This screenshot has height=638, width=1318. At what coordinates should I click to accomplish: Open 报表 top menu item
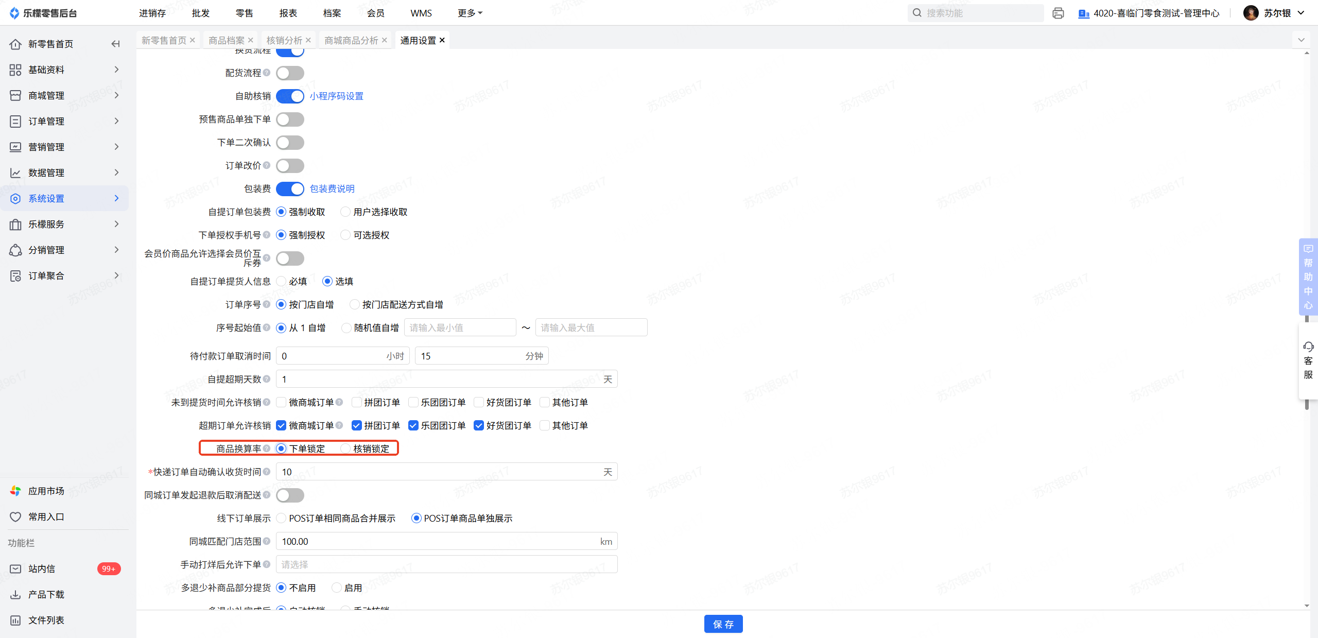click(288, 13)
